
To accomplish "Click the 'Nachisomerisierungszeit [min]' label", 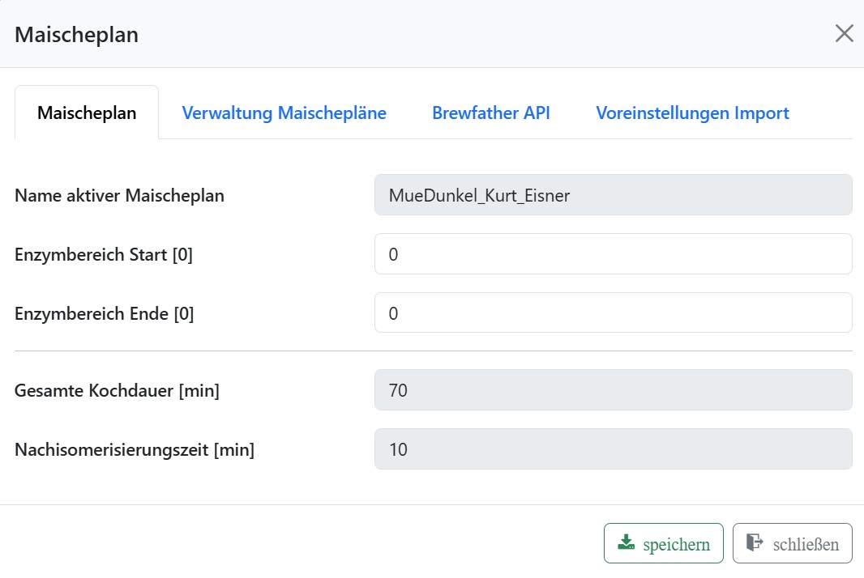I will pyautogui.click(x=135, y=451).
